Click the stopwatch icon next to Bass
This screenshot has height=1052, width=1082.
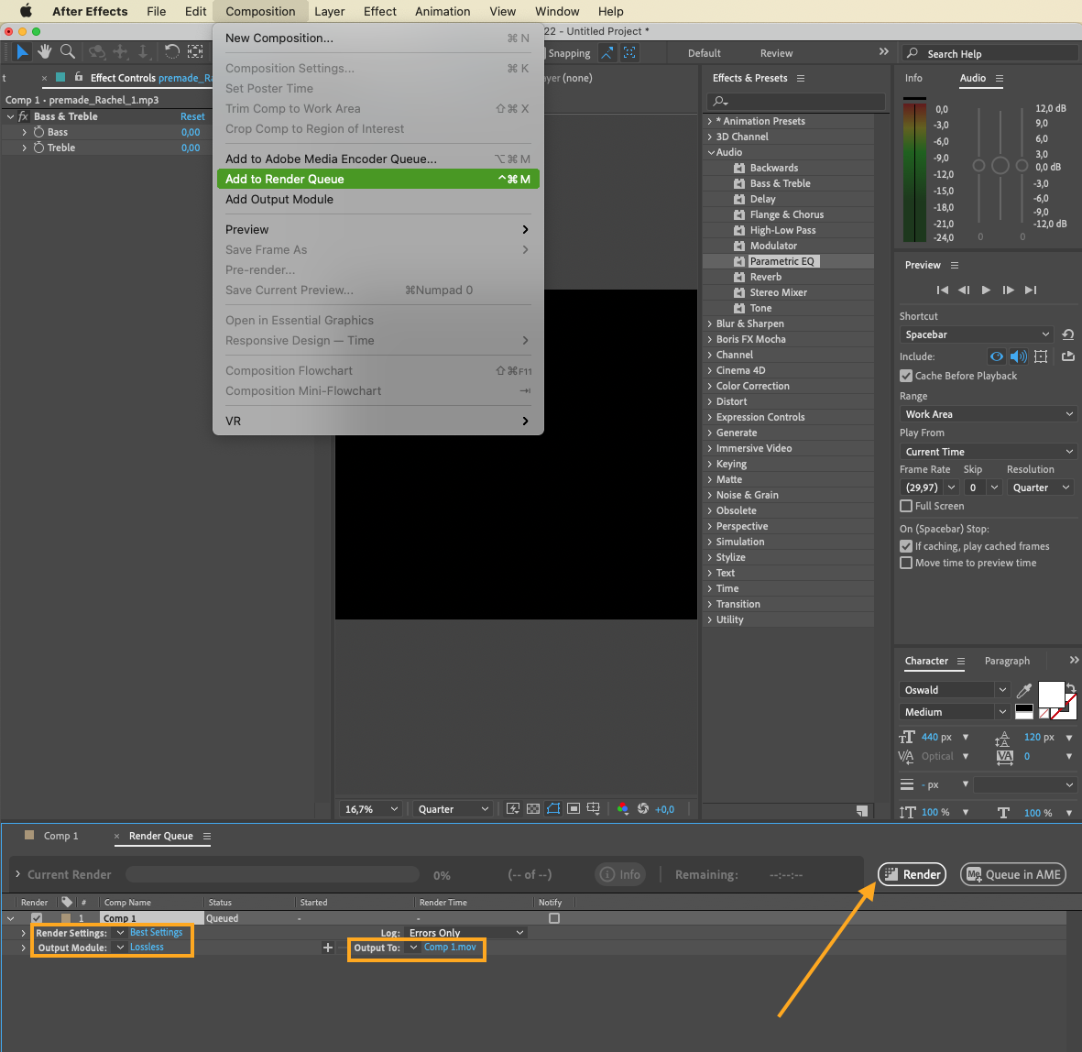tap(39, 132)
